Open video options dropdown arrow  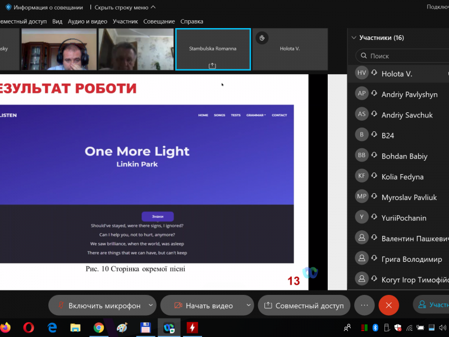pos(249,306)
